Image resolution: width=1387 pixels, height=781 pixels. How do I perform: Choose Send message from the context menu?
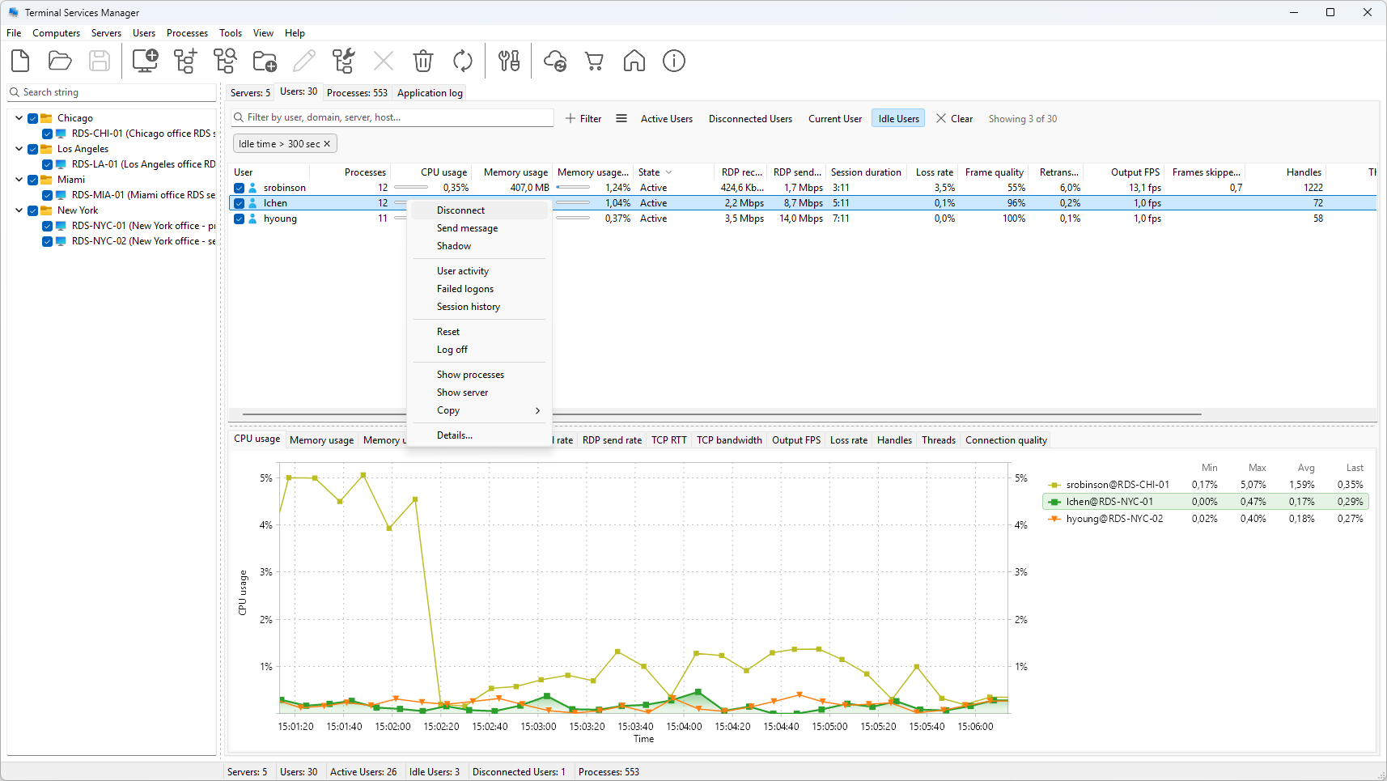[479, 228]
